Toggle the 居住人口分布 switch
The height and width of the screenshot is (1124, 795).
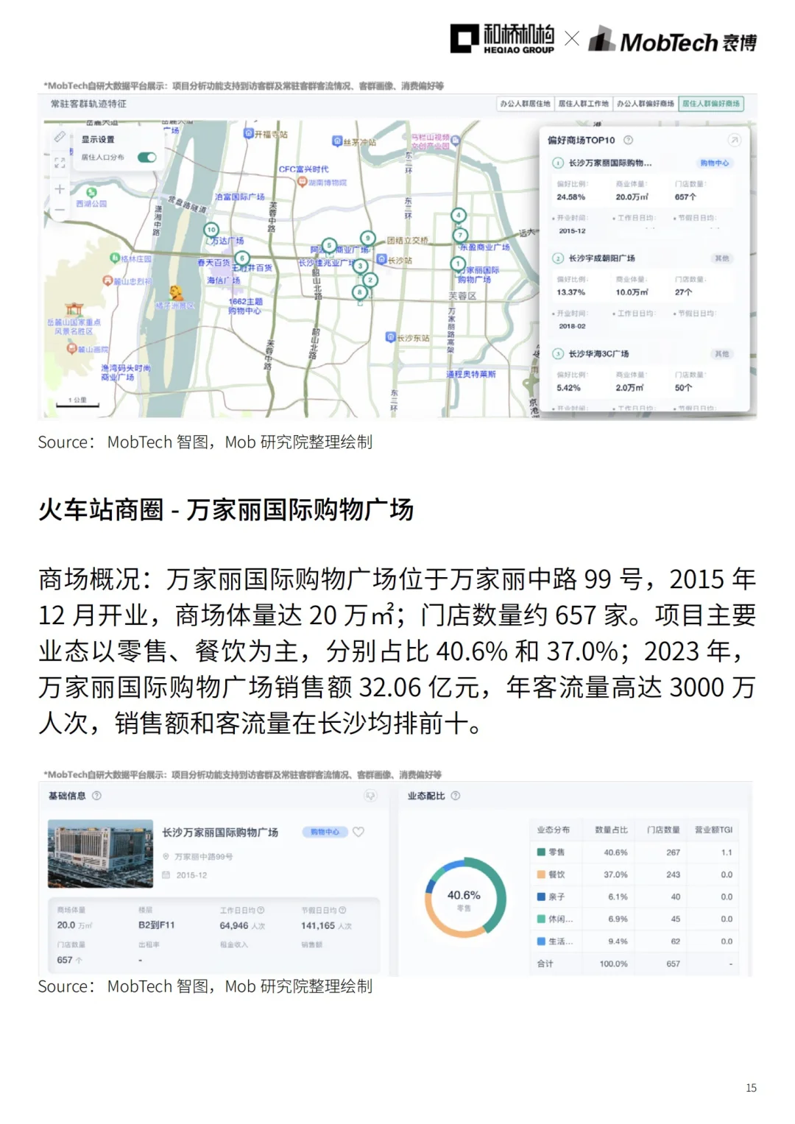click(x=147, y=158)
